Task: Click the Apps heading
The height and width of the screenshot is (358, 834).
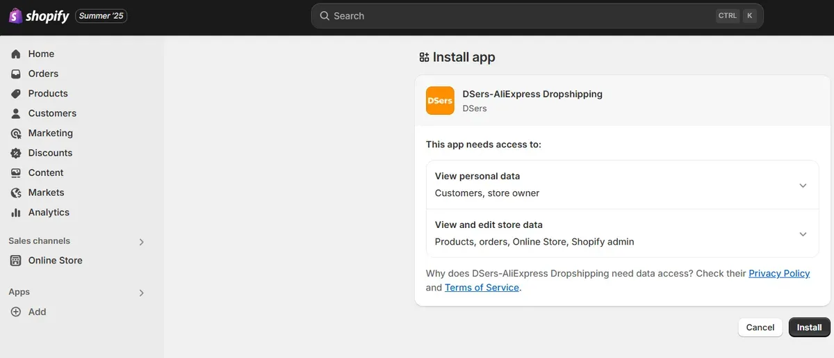Action: [x=19, y=293]
